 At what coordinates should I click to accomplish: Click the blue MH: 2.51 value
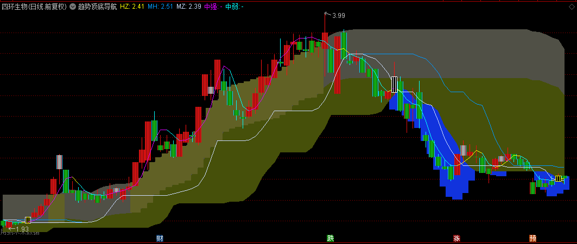[160, 7]
